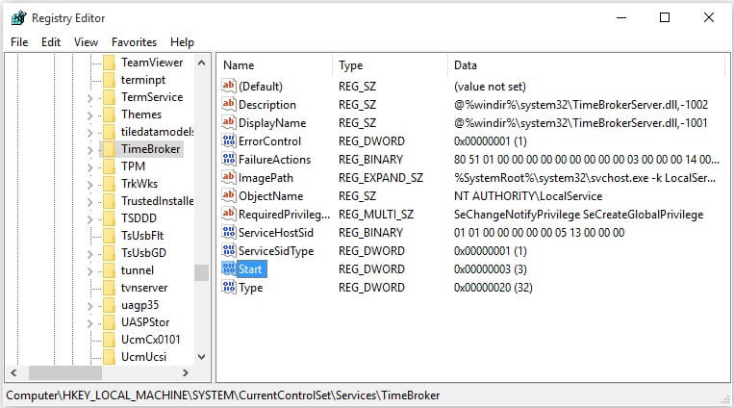Click the tree pane scroll down arrow
This screenshot has width=734, height=408.
click(x=202, y=357)
